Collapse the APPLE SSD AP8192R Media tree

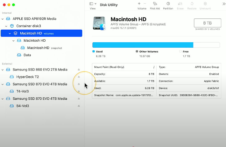3,19
